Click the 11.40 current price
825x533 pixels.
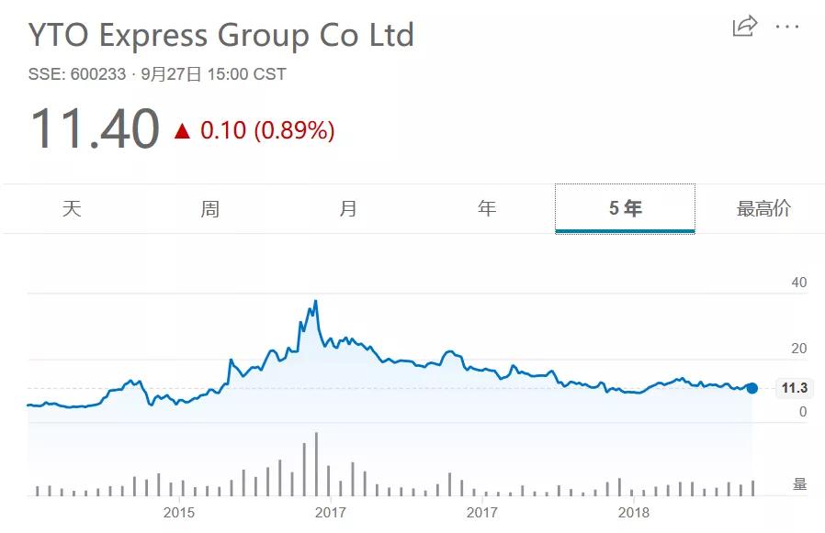click(x=95, y=128)
